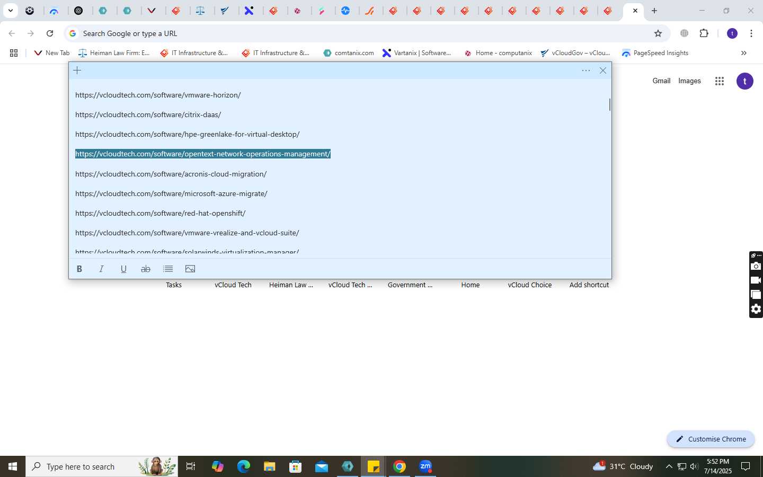Click the taskbar search box
This screenshot has width=763, height=477.
[x=102, y=466]
